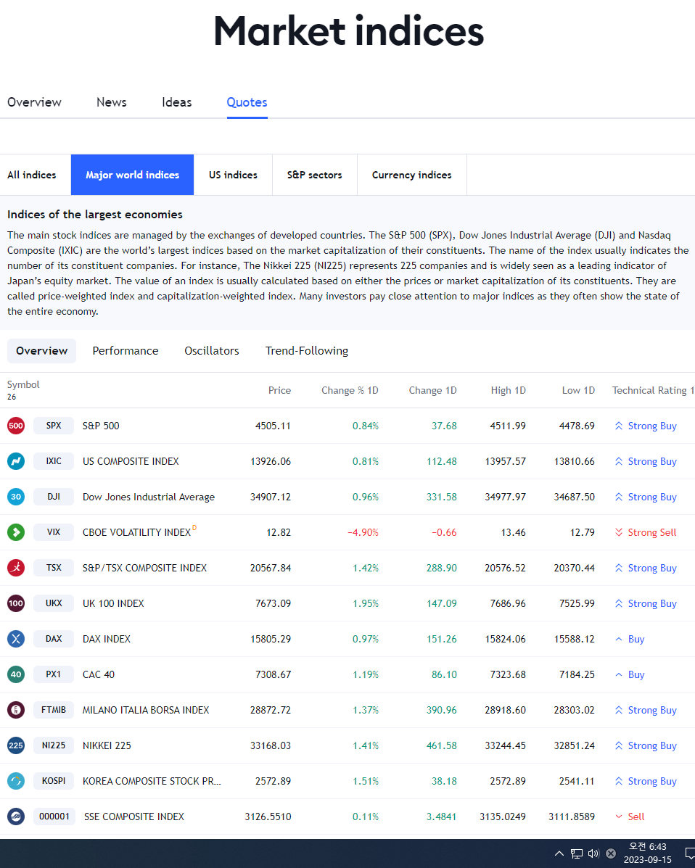Open the notification center icon
Image resolution: width=695 pixels, height=868 pixels.
689,853
